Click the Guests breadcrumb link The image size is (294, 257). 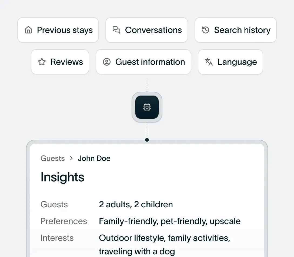pos(52,158)
